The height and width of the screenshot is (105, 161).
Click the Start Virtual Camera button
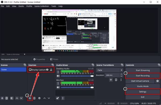pos(140,81)
